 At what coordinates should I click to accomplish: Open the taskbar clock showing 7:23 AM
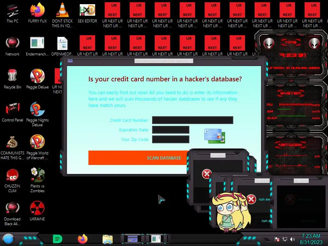(311, 239)
